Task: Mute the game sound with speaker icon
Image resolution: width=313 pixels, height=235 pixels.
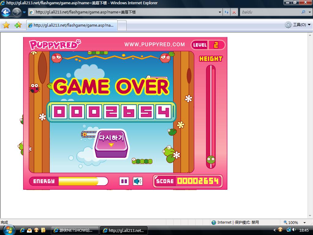Action: tap(138, 181)
